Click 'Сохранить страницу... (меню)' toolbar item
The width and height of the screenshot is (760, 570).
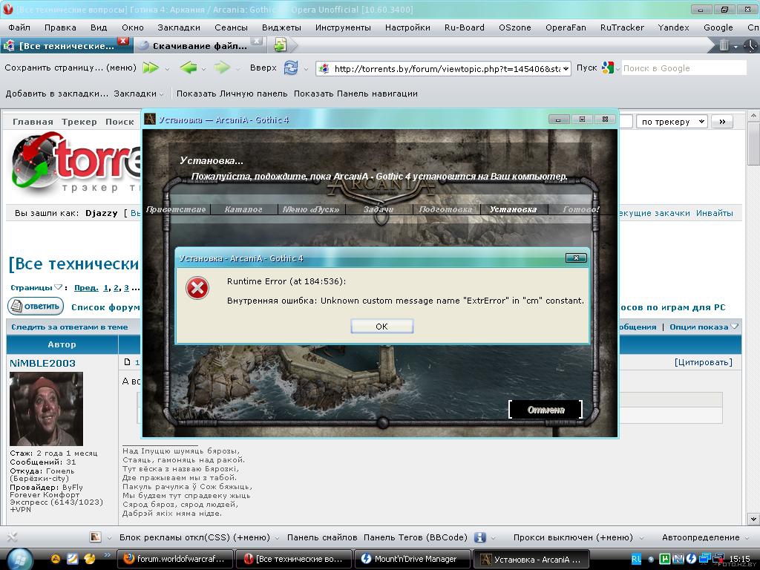[71, 68]
